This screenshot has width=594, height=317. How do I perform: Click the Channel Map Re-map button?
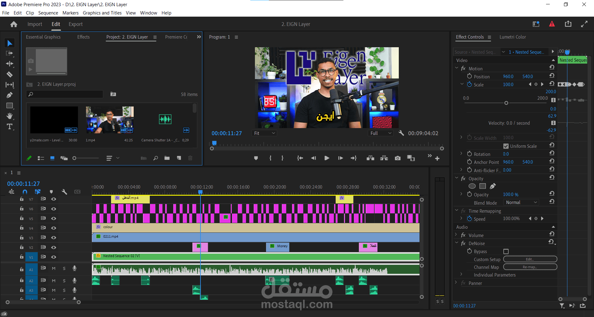pos(530,267)
